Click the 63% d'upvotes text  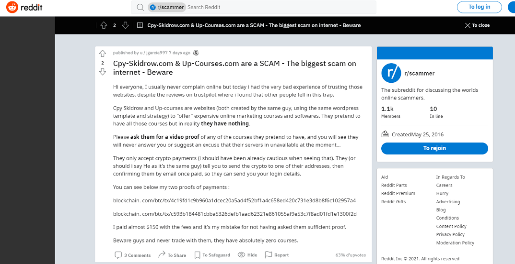(351, 255)
